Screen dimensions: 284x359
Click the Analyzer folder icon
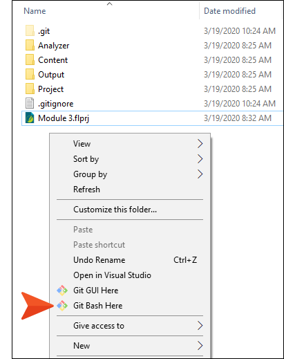[x=30, y=45]
